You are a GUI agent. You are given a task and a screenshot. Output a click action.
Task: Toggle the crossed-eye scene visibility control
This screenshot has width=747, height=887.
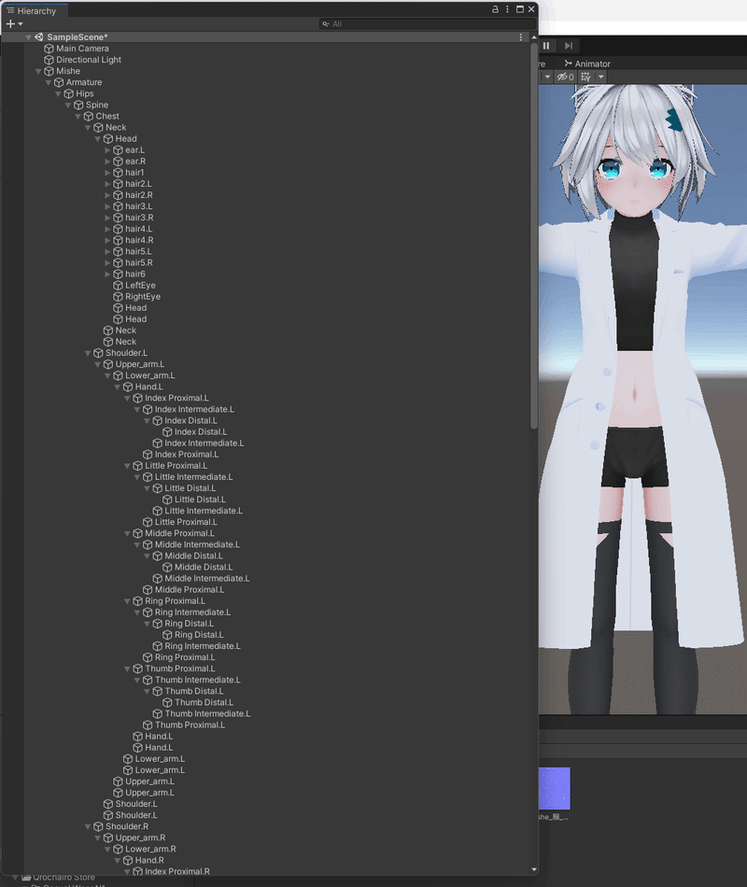coord(562,77)
